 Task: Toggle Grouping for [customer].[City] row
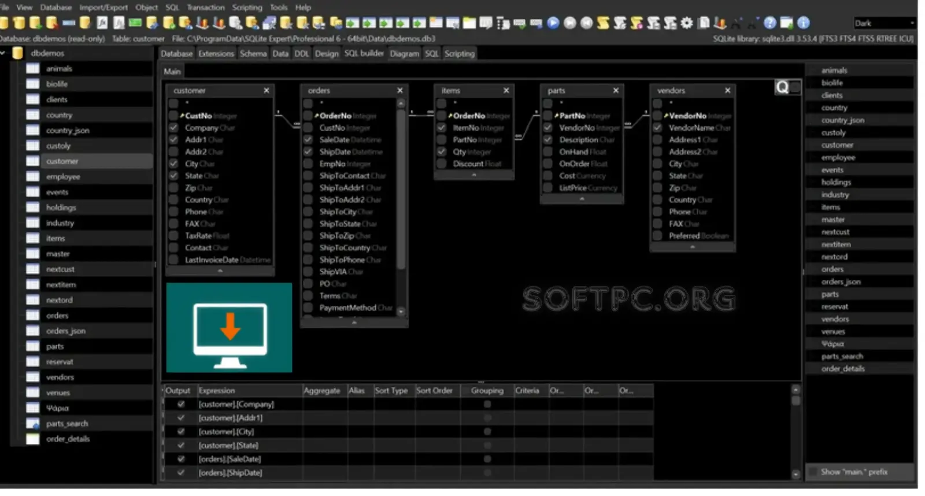487,432
